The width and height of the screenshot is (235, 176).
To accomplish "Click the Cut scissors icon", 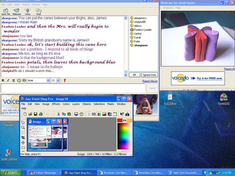I will (58, 114).
